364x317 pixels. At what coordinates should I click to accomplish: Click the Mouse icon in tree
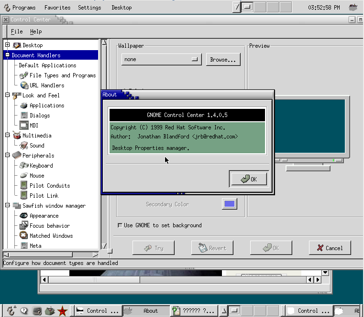pyautogui.click(x=24, y=175)
